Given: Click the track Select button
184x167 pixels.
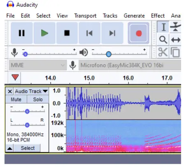Looking at the screenshot, I should [28, 148].
